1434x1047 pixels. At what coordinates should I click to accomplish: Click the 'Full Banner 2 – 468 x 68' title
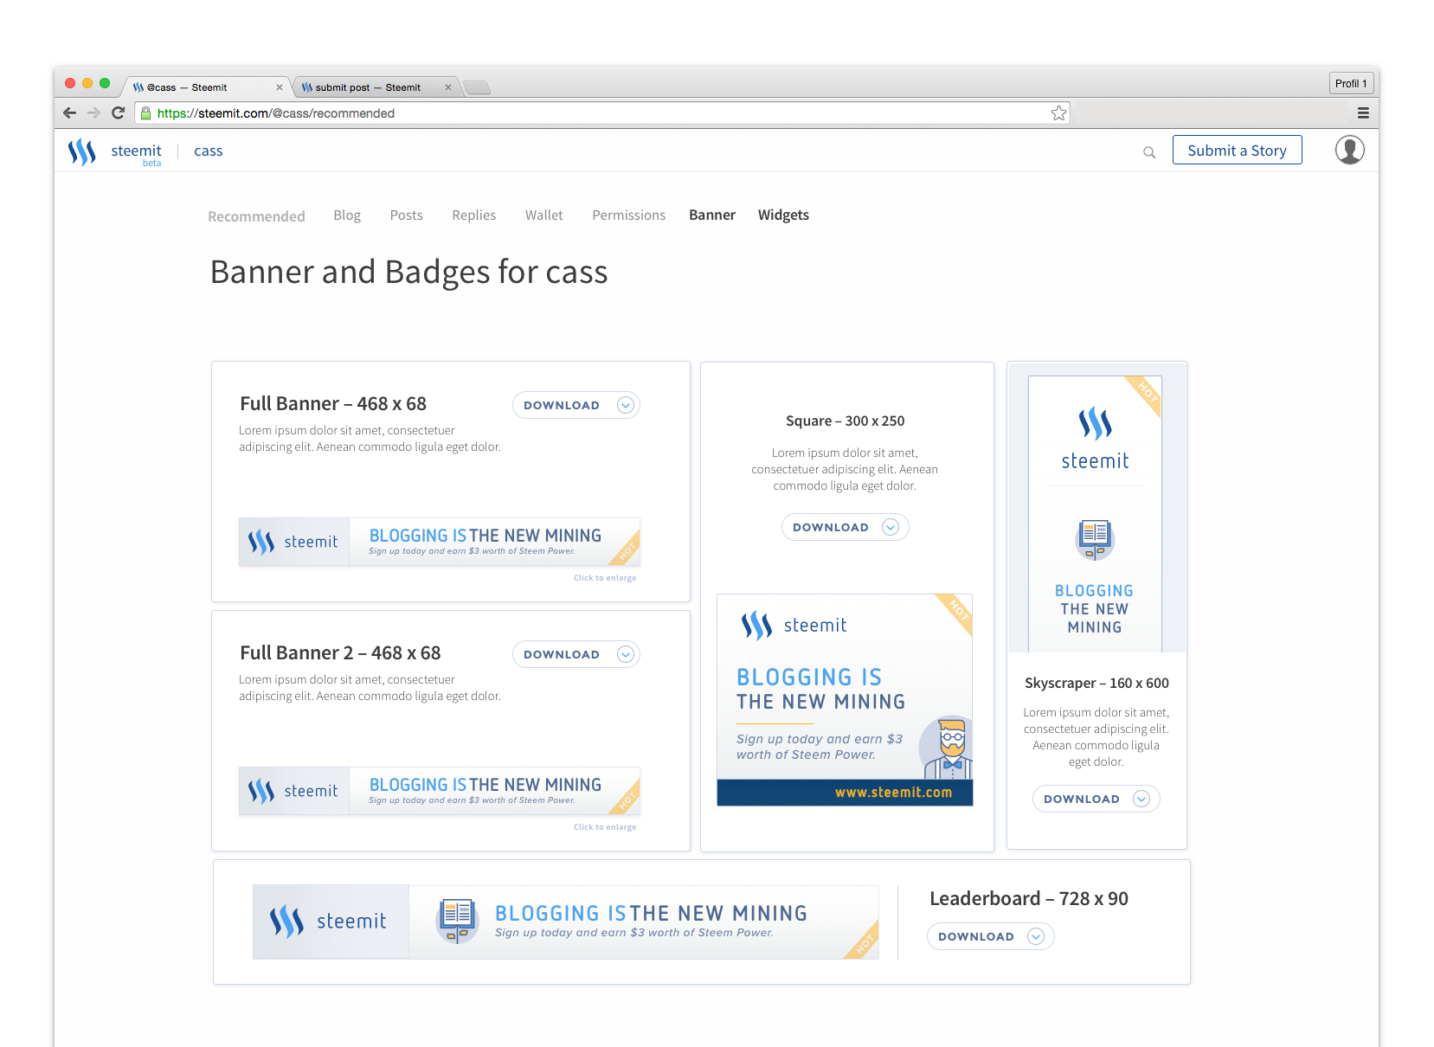click(340, 652)
